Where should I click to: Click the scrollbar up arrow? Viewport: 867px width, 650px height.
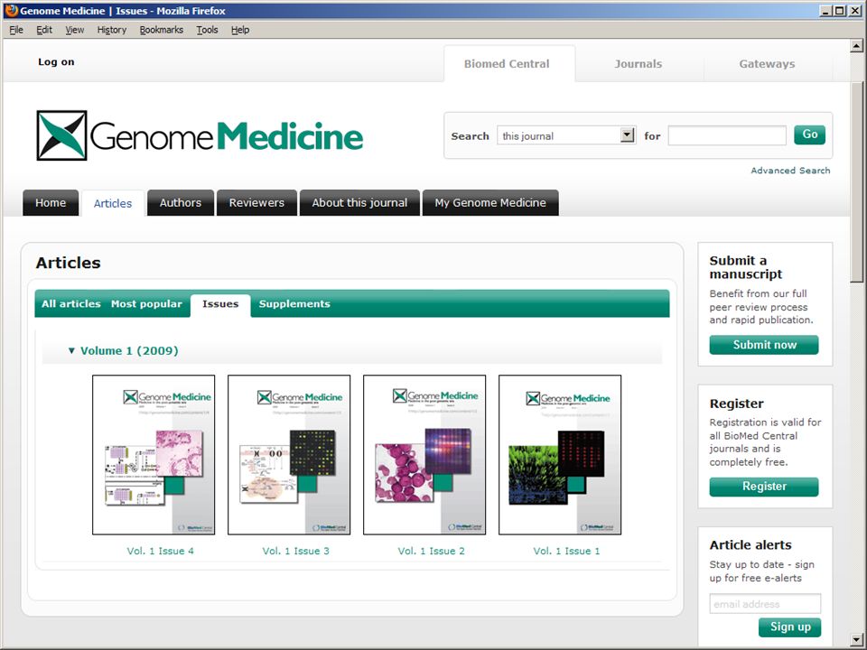click(857, 46)
